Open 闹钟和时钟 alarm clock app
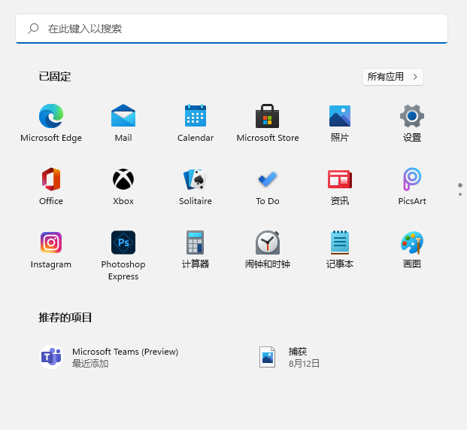Viewport: 467px width, 430px height. [268, 242]
